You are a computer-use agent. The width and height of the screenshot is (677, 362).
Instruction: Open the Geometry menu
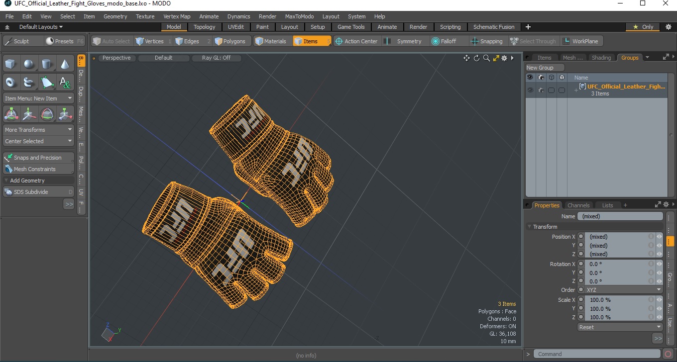[115, 16]
